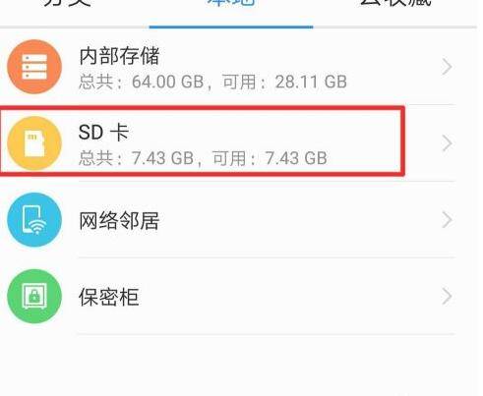Expand the 内部存储 row chevron
The image size is (483, 396).
pyautogui.click(x=447, y=67)
